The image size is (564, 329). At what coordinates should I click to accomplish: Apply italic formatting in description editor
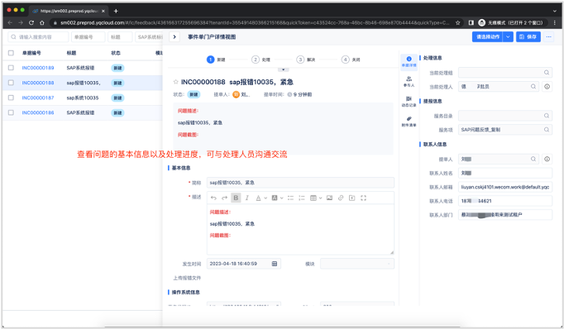click(x=247, y=198)
